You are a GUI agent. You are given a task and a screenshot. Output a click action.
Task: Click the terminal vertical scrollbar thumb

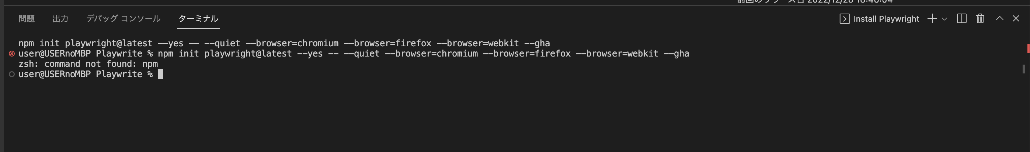[x=1023, y=69]
